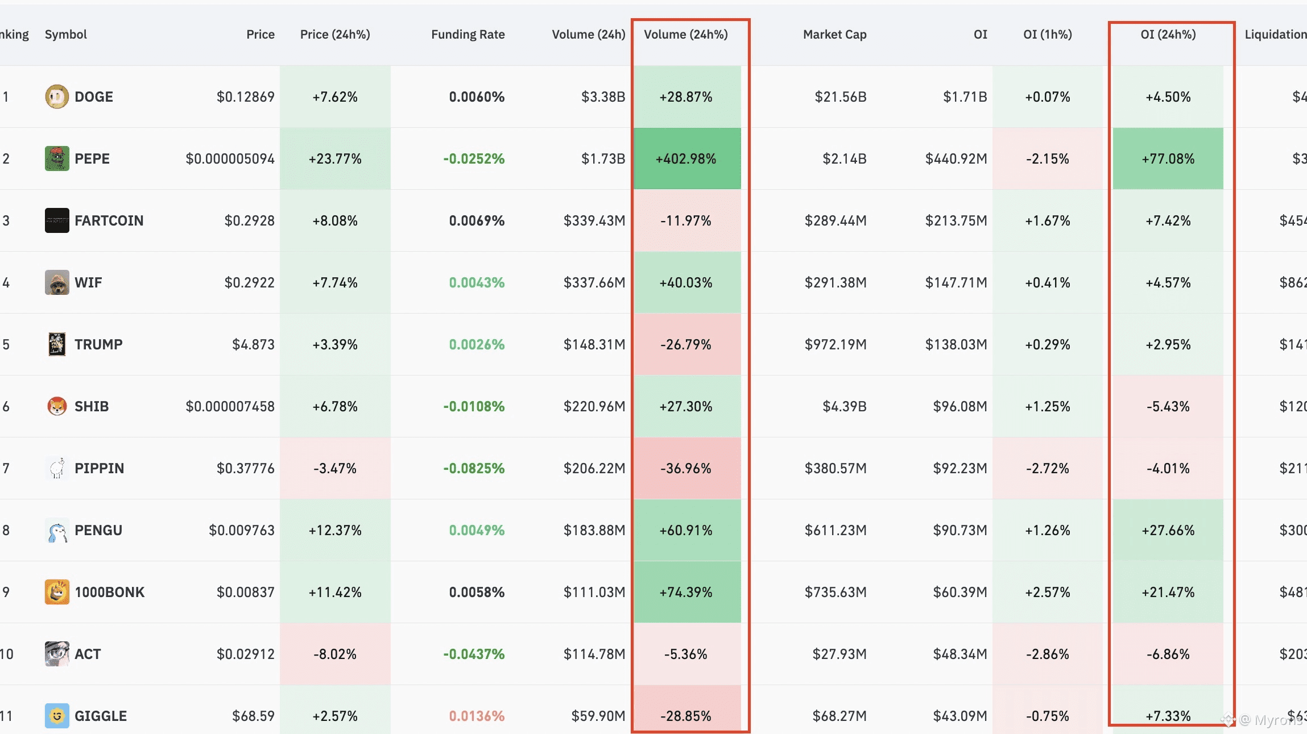1307x734 pixels.
Task: Click the PEPE frog icon
Action: tap(57, 159)
